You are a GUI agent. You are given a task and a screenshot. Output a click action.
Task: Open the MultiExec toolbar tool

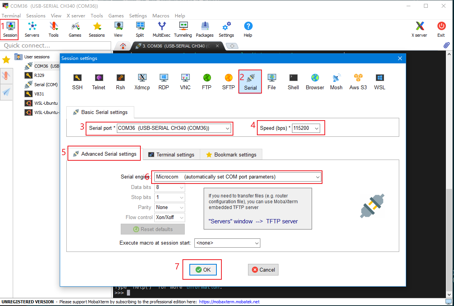162,29
